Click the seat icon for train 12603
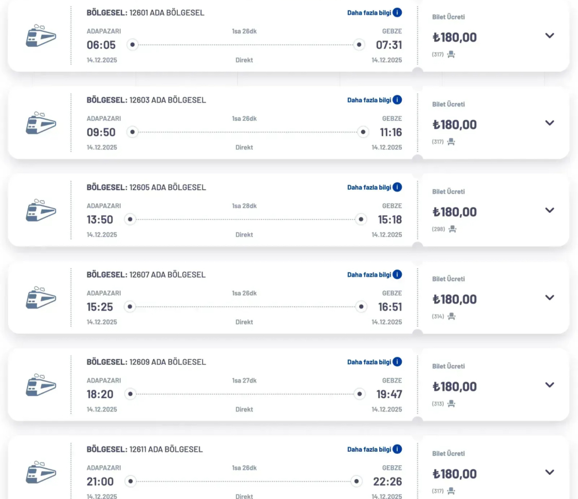This screenshot has height=499, width=578. pyautogui.click(x=451, y=142)
